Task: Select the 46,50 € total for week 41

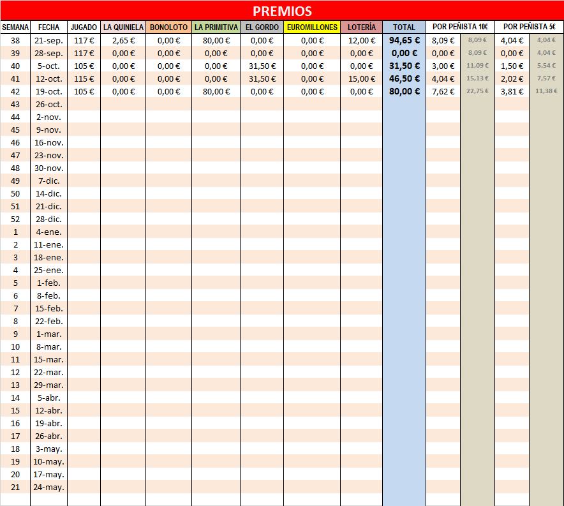Action: click(404, 78)
